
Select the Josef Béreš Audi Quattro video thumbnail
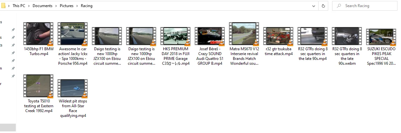coord(210,36)
